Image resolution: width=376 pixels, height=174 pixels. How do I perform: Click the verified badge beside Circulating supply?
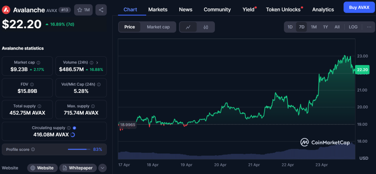point(75,128)
